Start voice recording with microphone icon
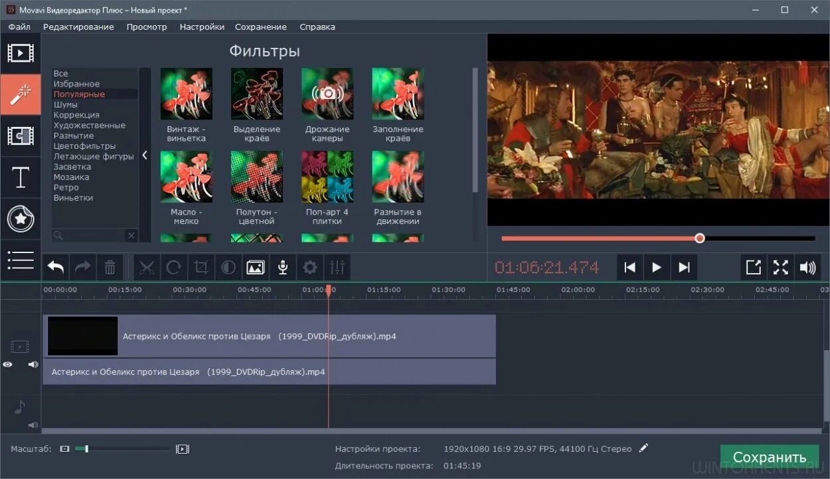 (283, 268)
